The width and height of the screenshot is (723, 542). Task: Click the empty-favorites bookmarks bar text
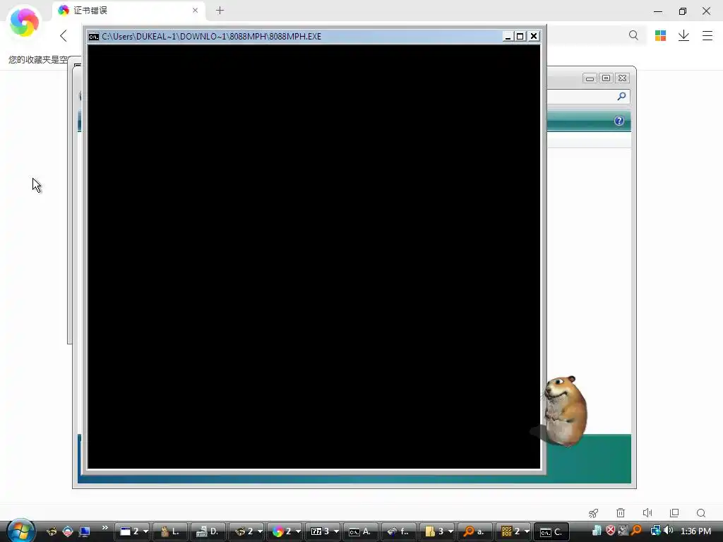pos(38,59)
